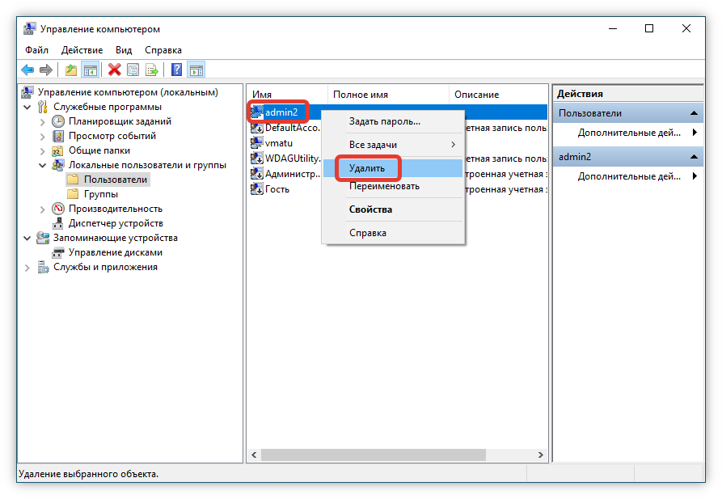Click the horizontal scrollbar right arrow
The image size is (722, 499).
pos(541,455)
